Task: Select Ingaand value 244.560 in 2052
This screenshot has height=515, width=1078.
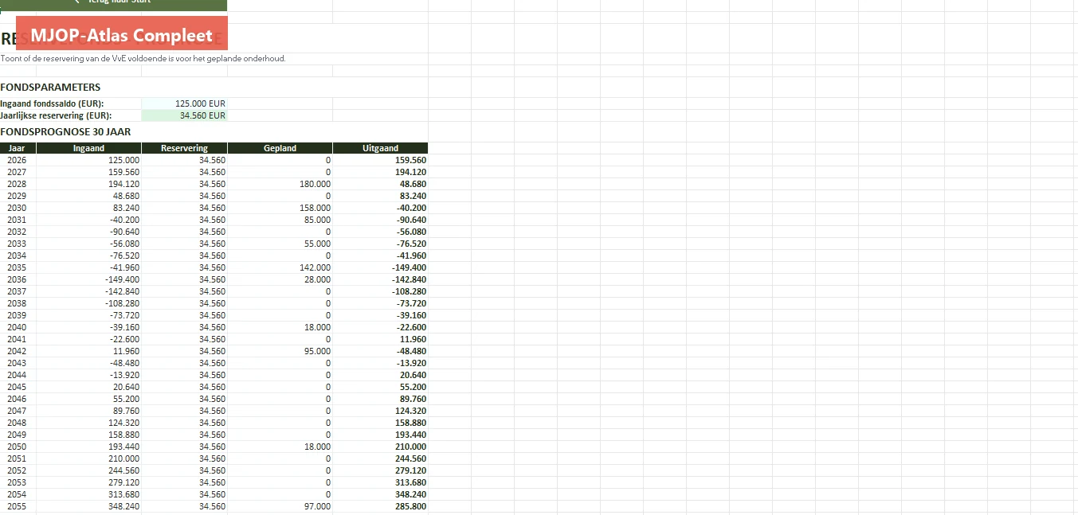Action: point(88,470)
